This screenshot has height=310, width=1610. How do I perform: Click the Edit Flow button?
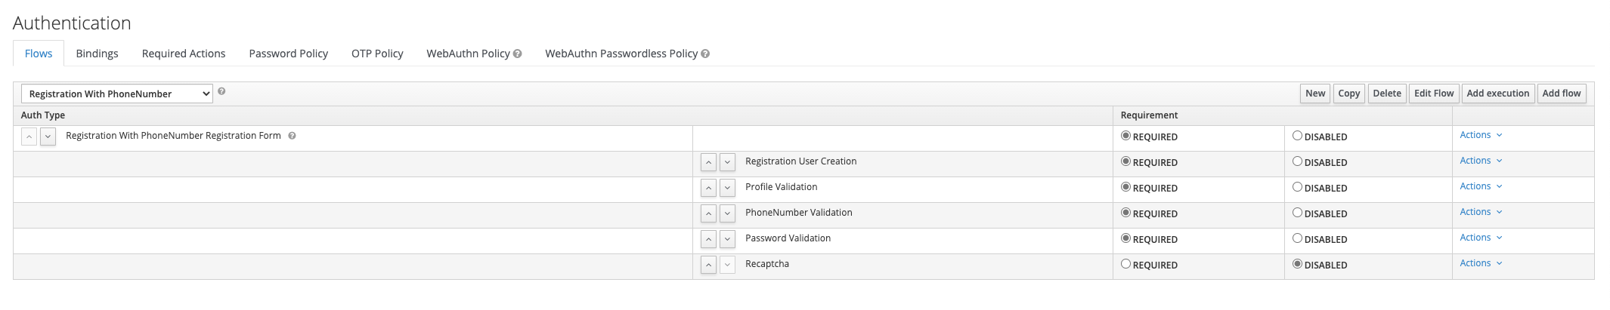1433,94
